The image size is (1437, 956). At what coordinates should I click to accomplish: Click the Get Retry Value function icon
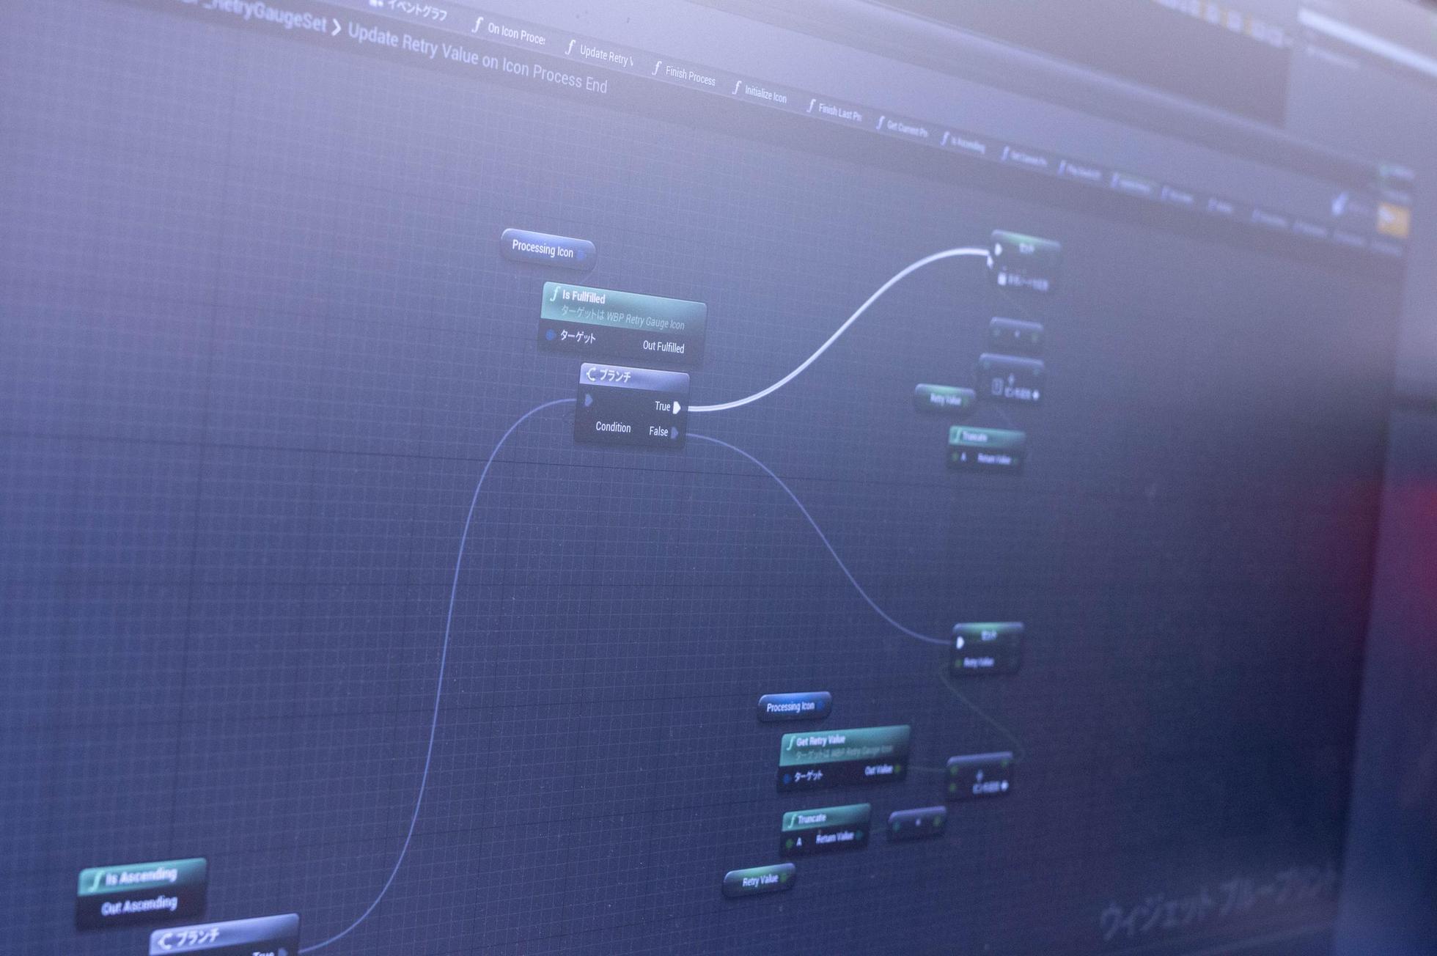tap(790, 743)
